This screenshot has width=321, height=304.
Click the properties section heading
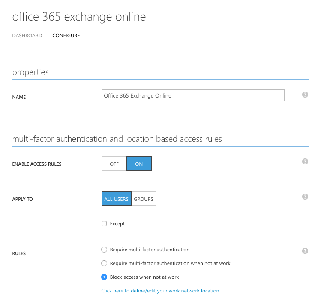pyautogui.click(x=30, y=72)
